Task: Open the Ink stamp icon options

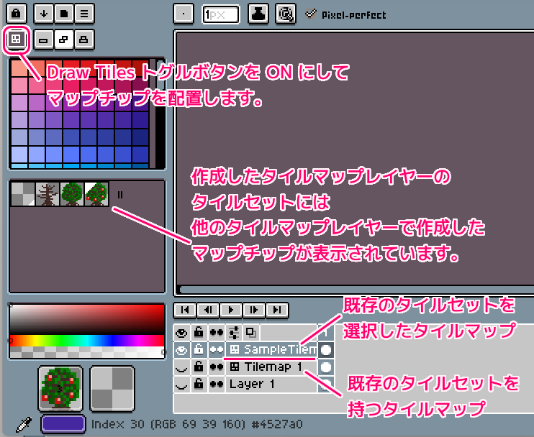Action: click(x=258, y=14)
